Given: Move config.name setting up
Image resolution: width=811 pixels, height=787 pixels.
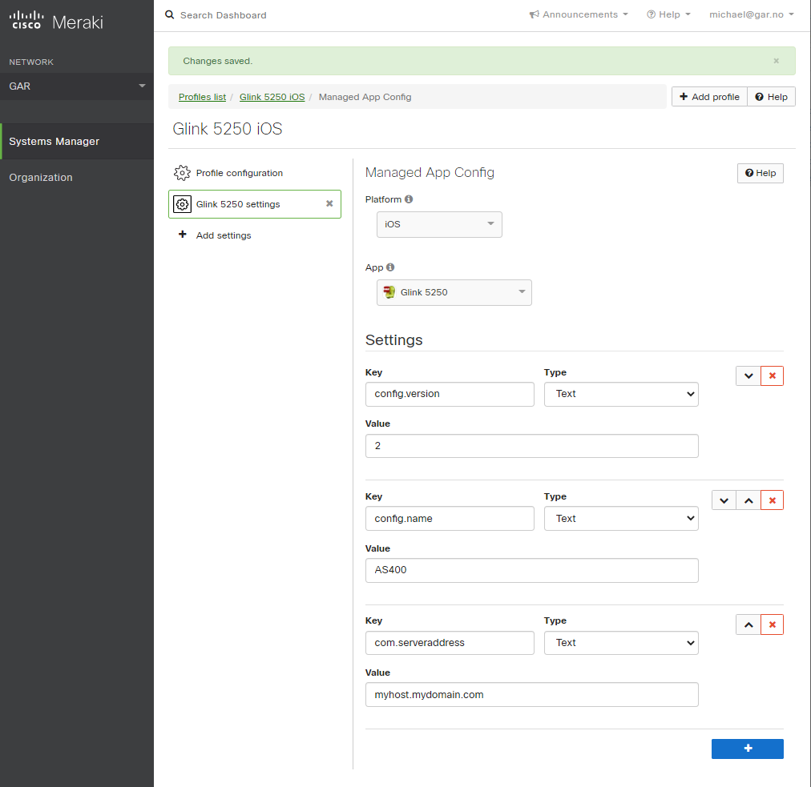Looking at the screenshot, I should (x=748, y=500).
